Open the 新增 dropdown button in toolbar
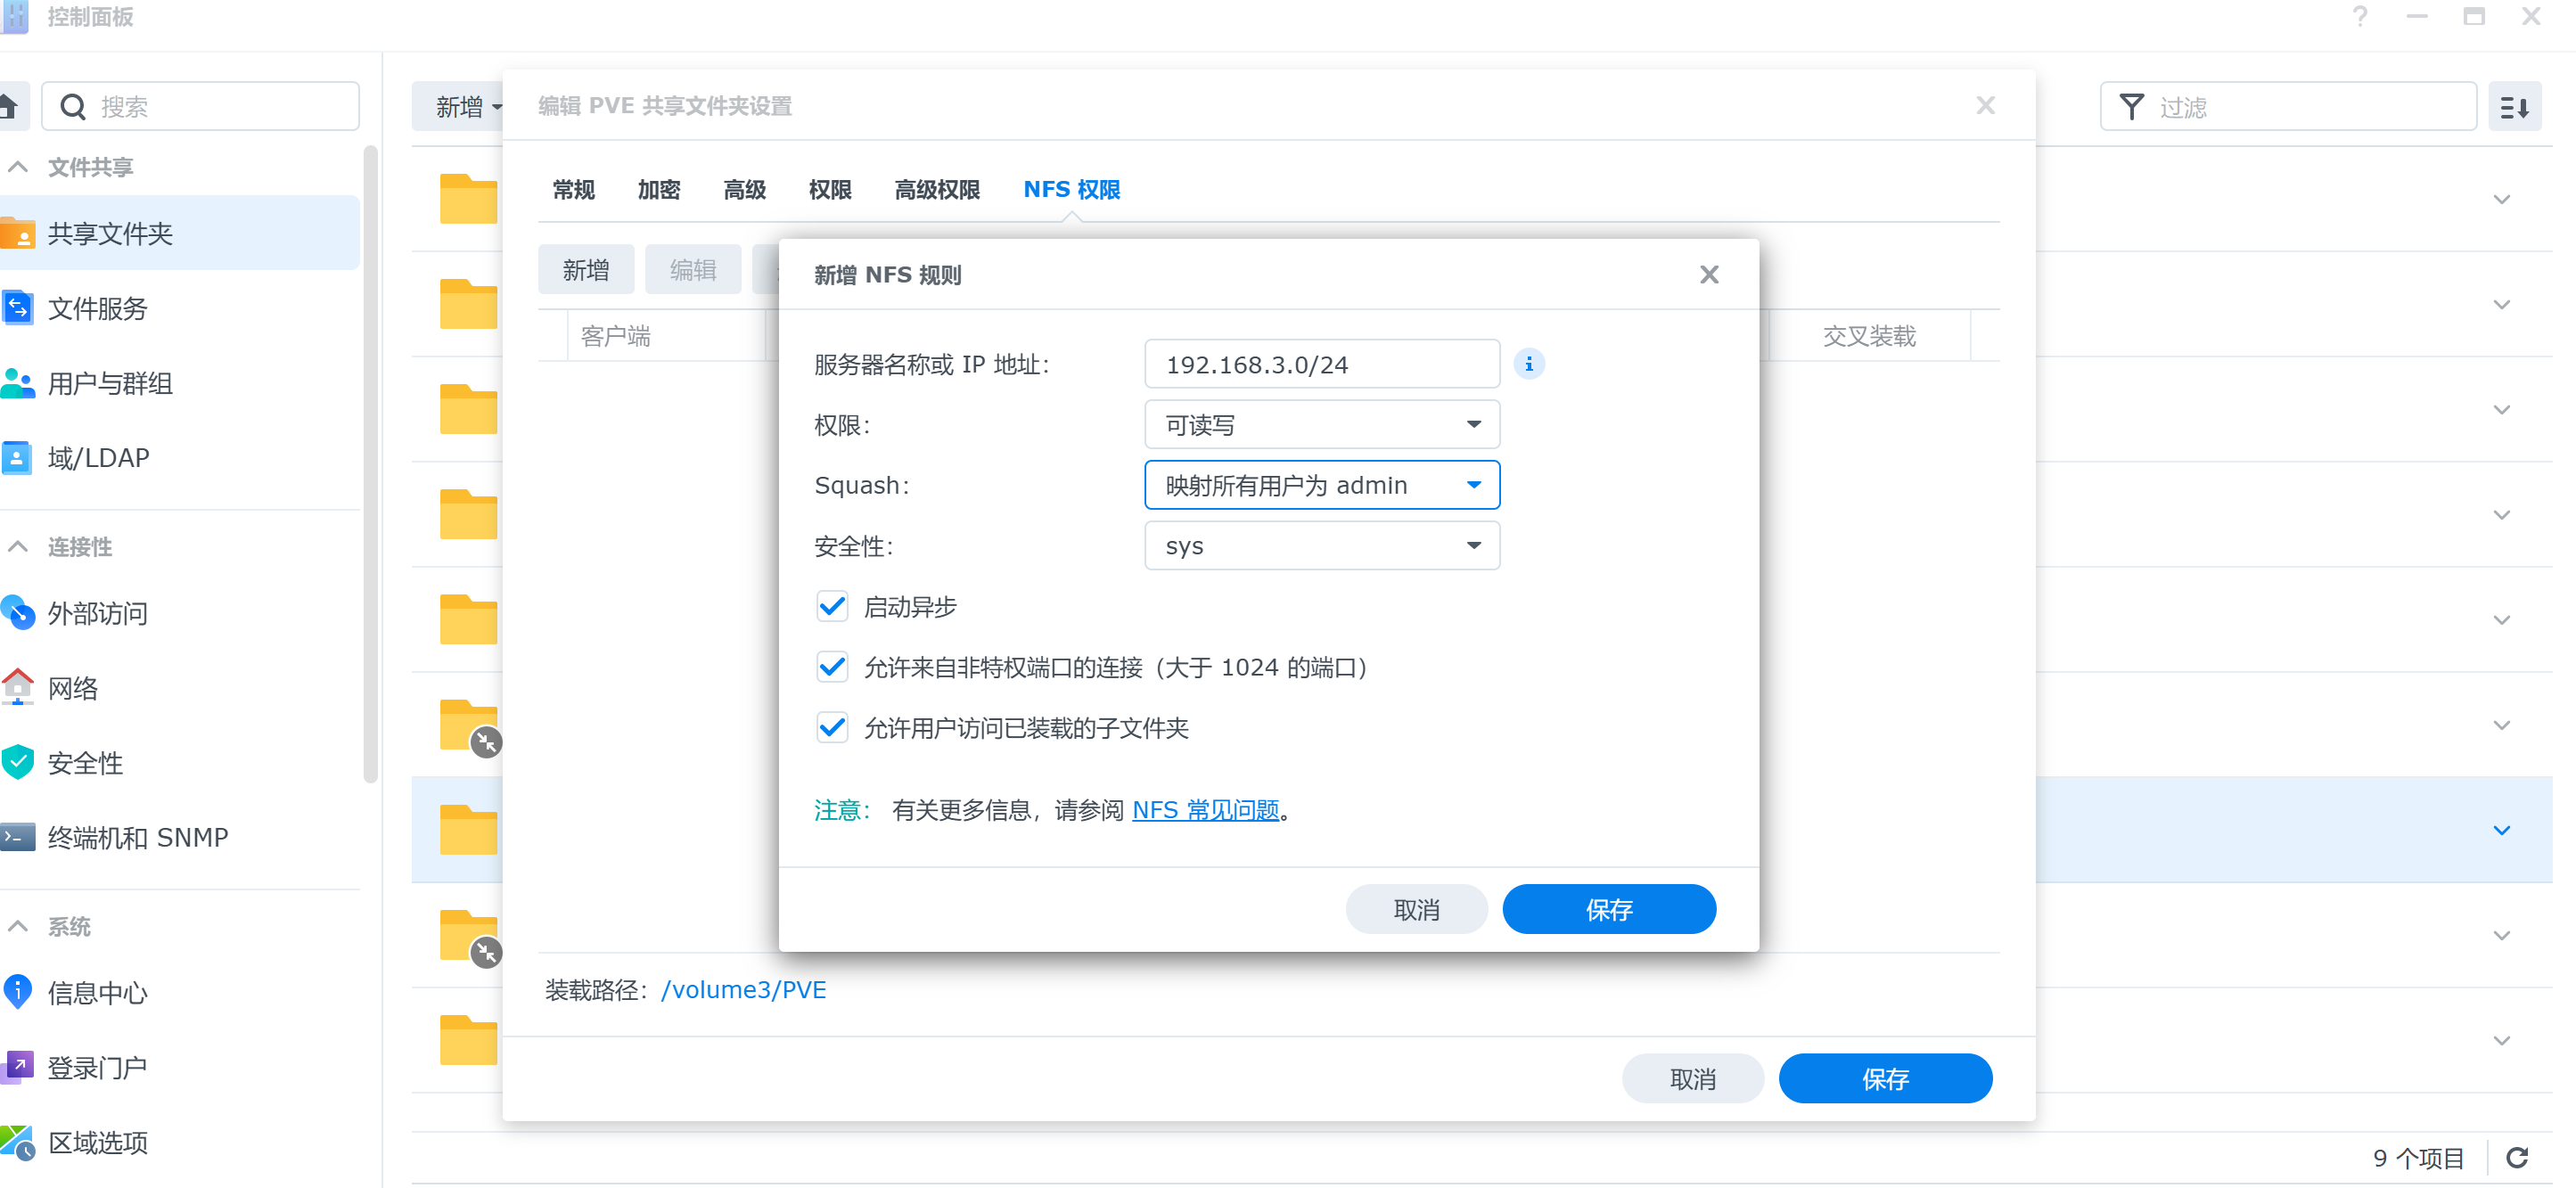Viewport: 2576px width, 1188px height. 460,106
